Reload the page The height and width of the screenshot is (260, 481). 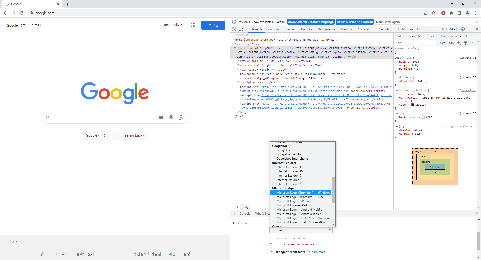coord(22,13)
